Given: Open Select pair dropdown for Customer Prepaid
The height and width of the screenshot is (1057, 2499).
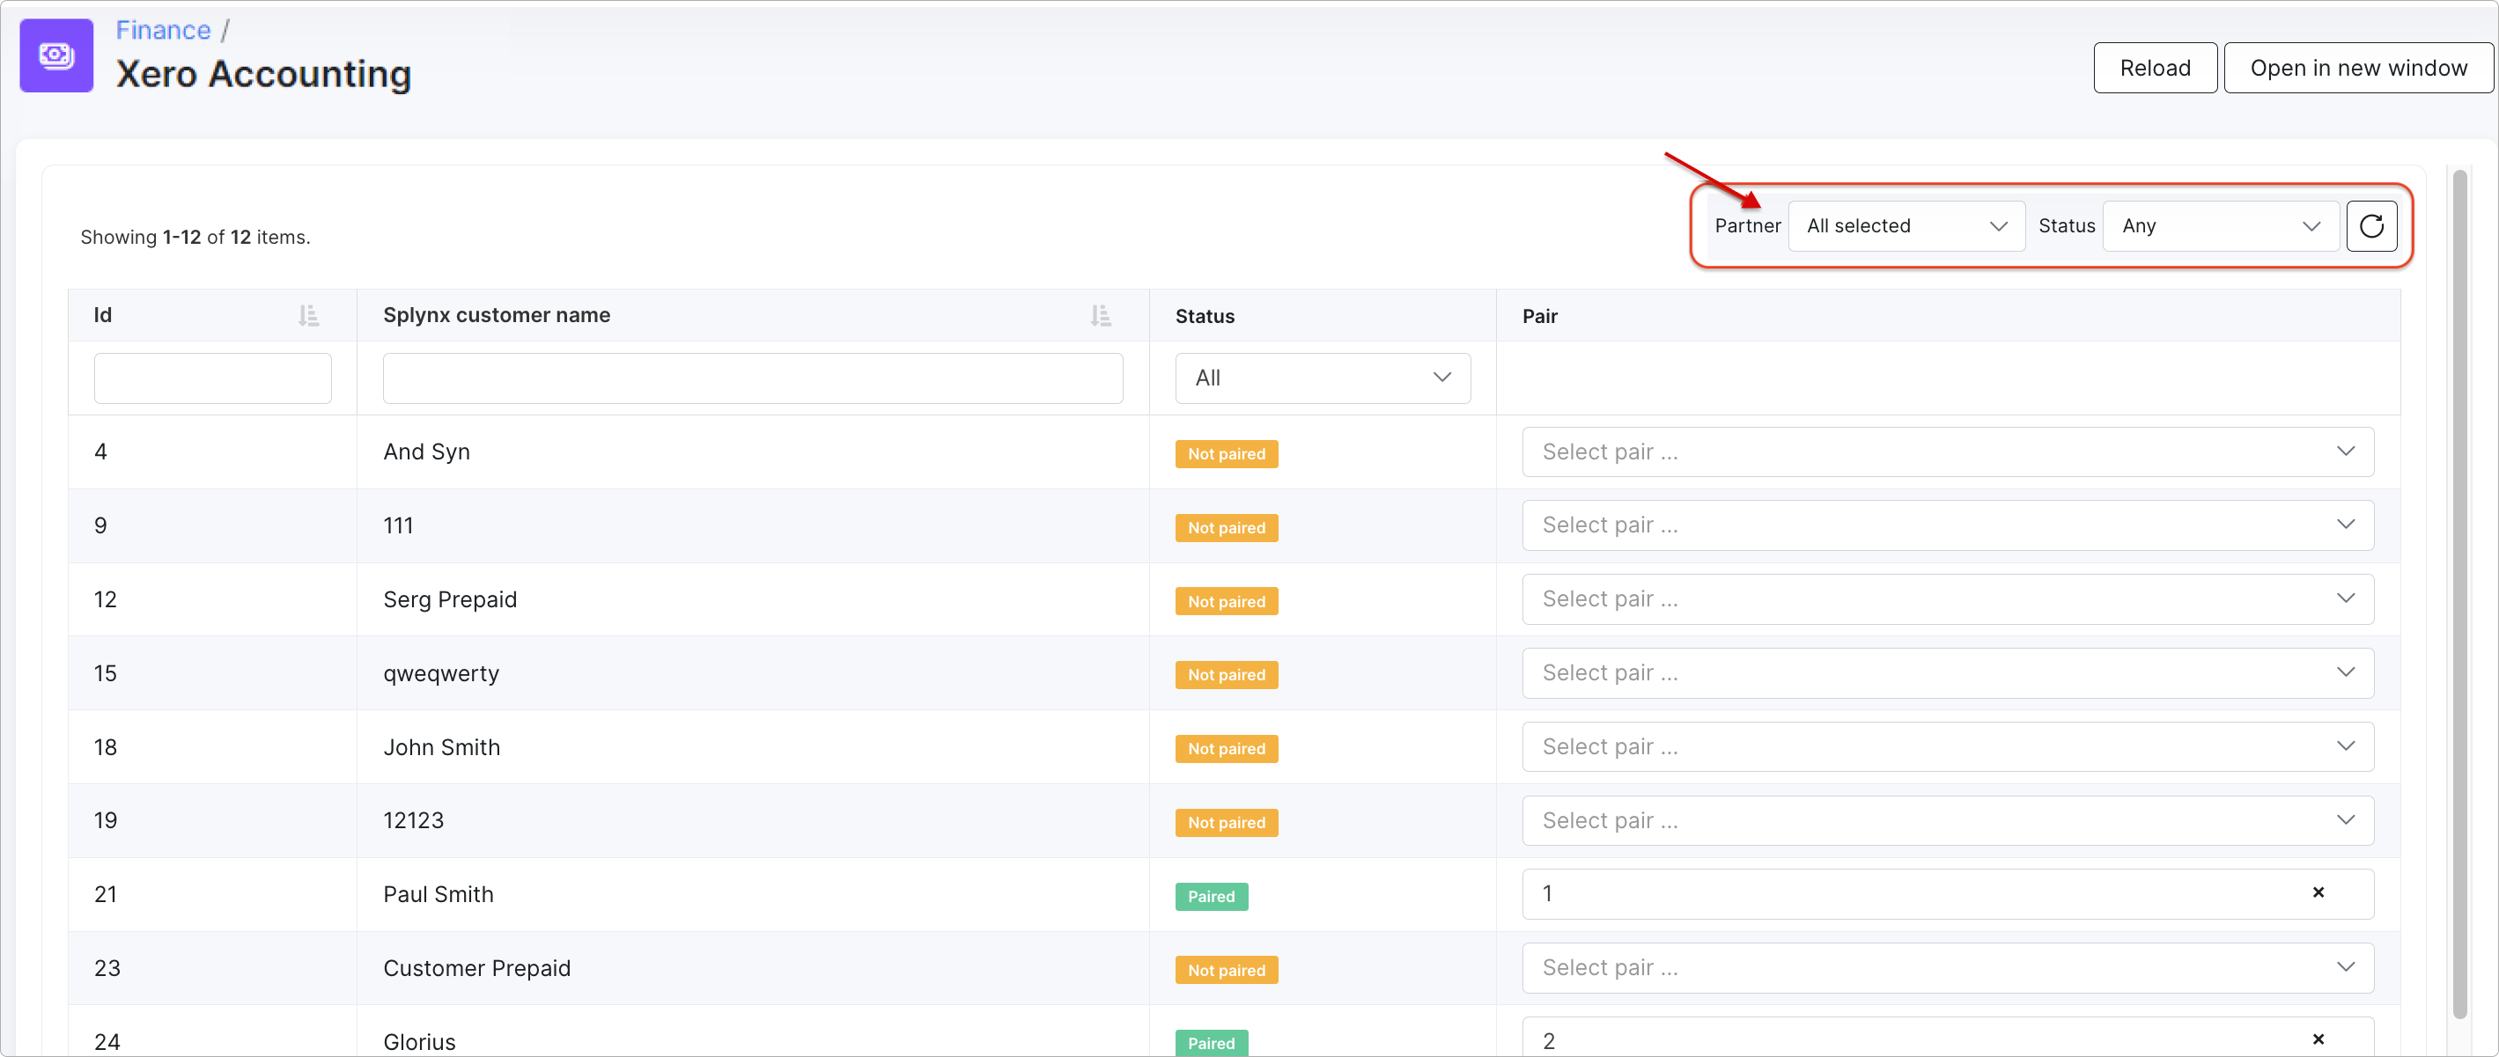Looking at the screenshot, I should pos(1947,968).
